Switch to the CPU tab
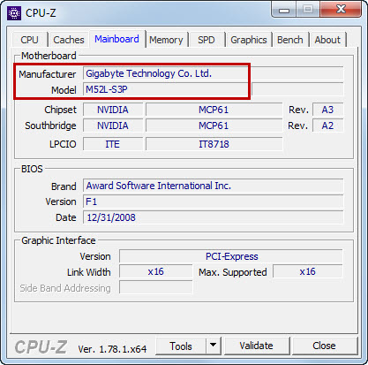The width and height of the screenshot is (368, 365). coord(29,40)
